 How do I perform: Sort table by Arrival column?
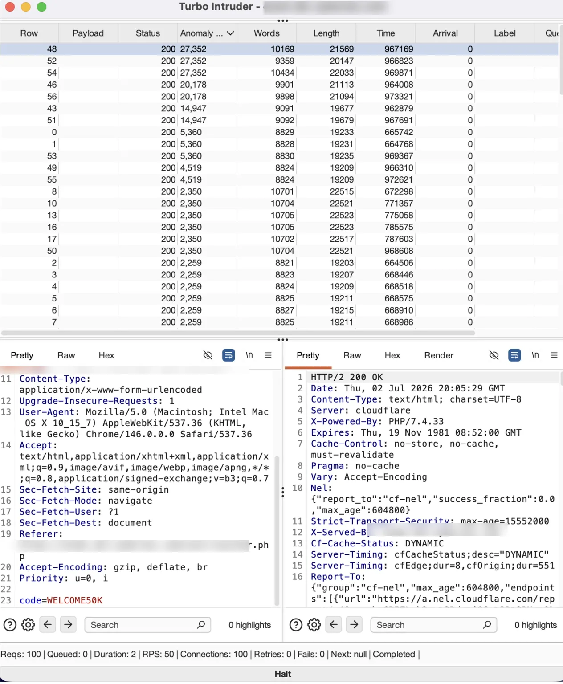click(x=445, y=33)
